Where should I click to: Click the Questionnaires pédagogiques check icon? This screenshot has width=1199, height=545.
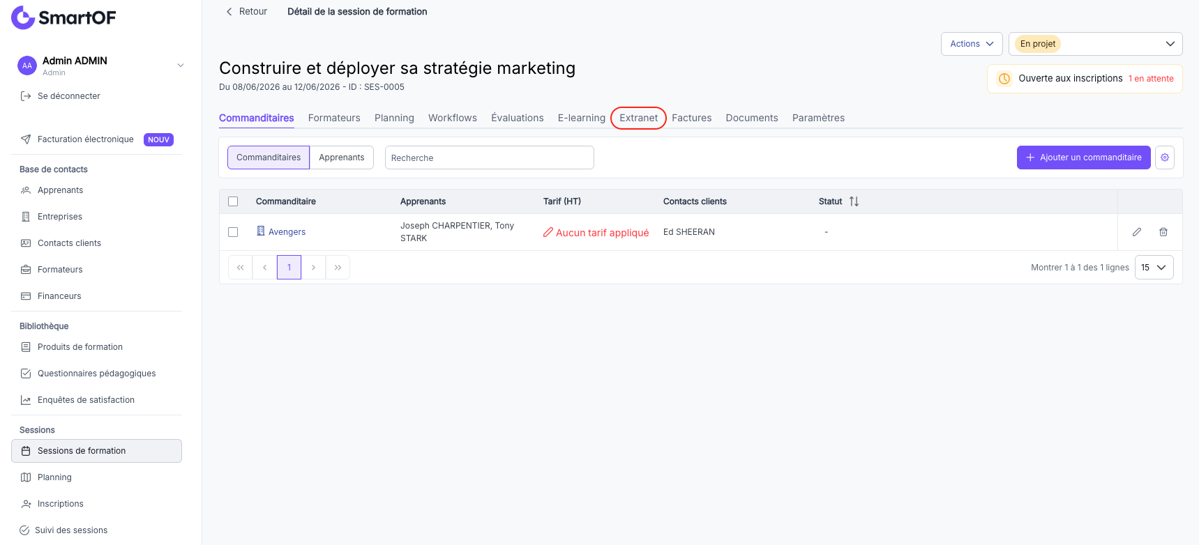(x=26, y=374)
